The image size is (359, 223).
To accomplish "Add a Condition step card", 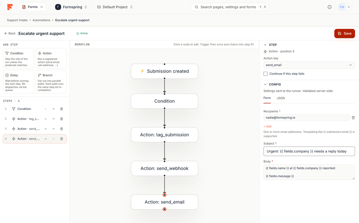I will click(19, 58).
